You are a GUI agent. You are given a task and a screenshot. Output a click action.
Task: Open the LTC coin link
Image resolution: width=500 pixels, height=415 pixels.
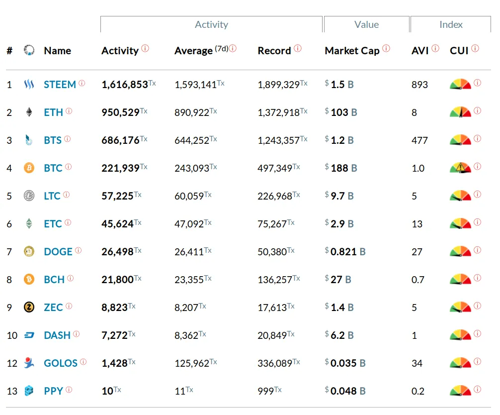coord(52,196)
